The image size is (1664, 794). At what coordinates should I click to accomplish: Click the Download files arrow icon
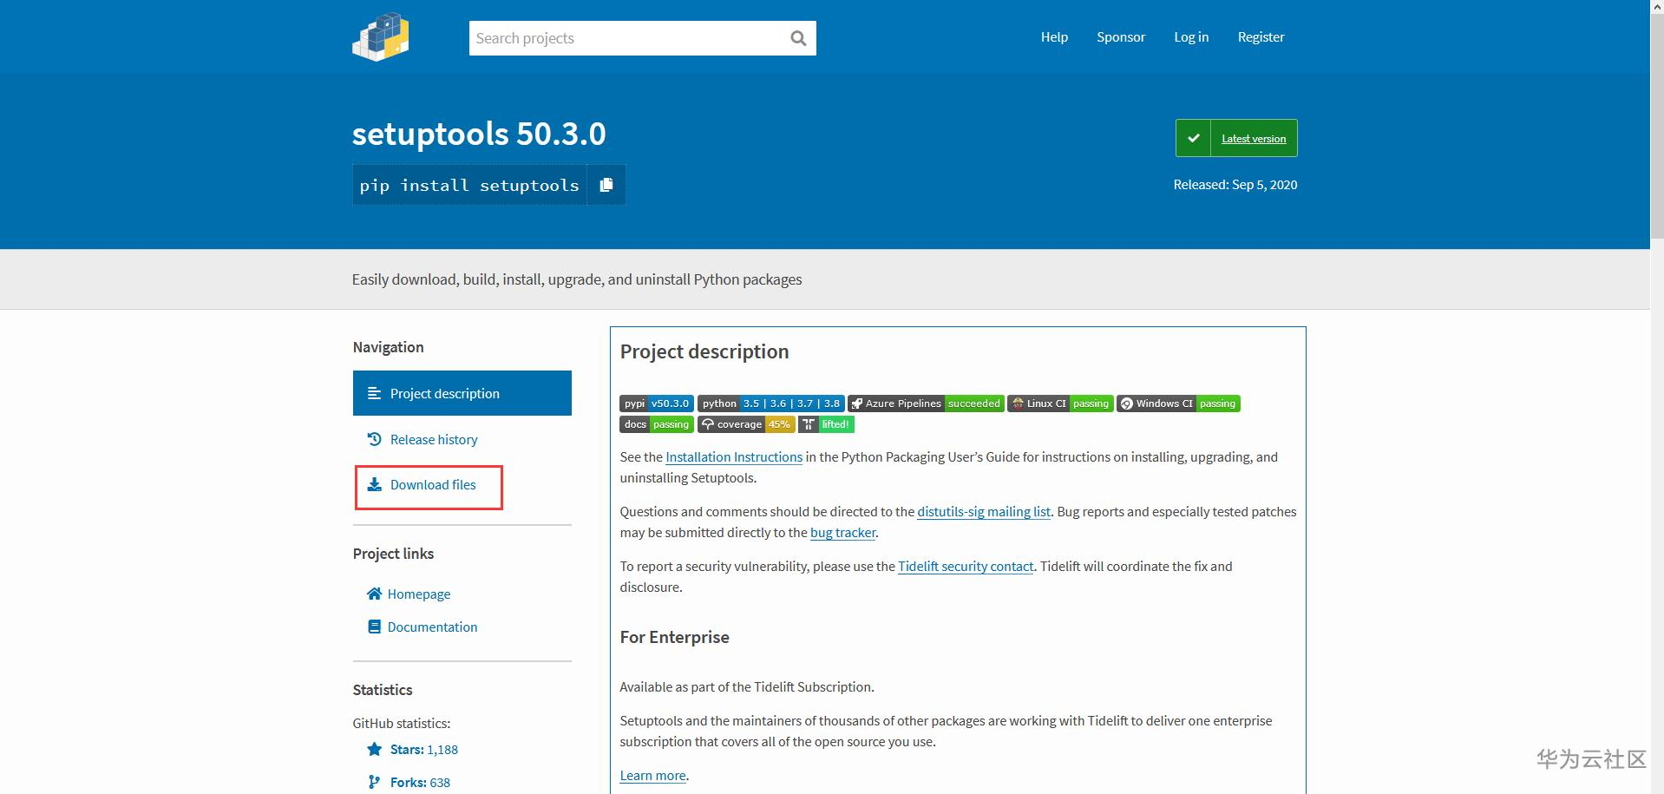374,484
